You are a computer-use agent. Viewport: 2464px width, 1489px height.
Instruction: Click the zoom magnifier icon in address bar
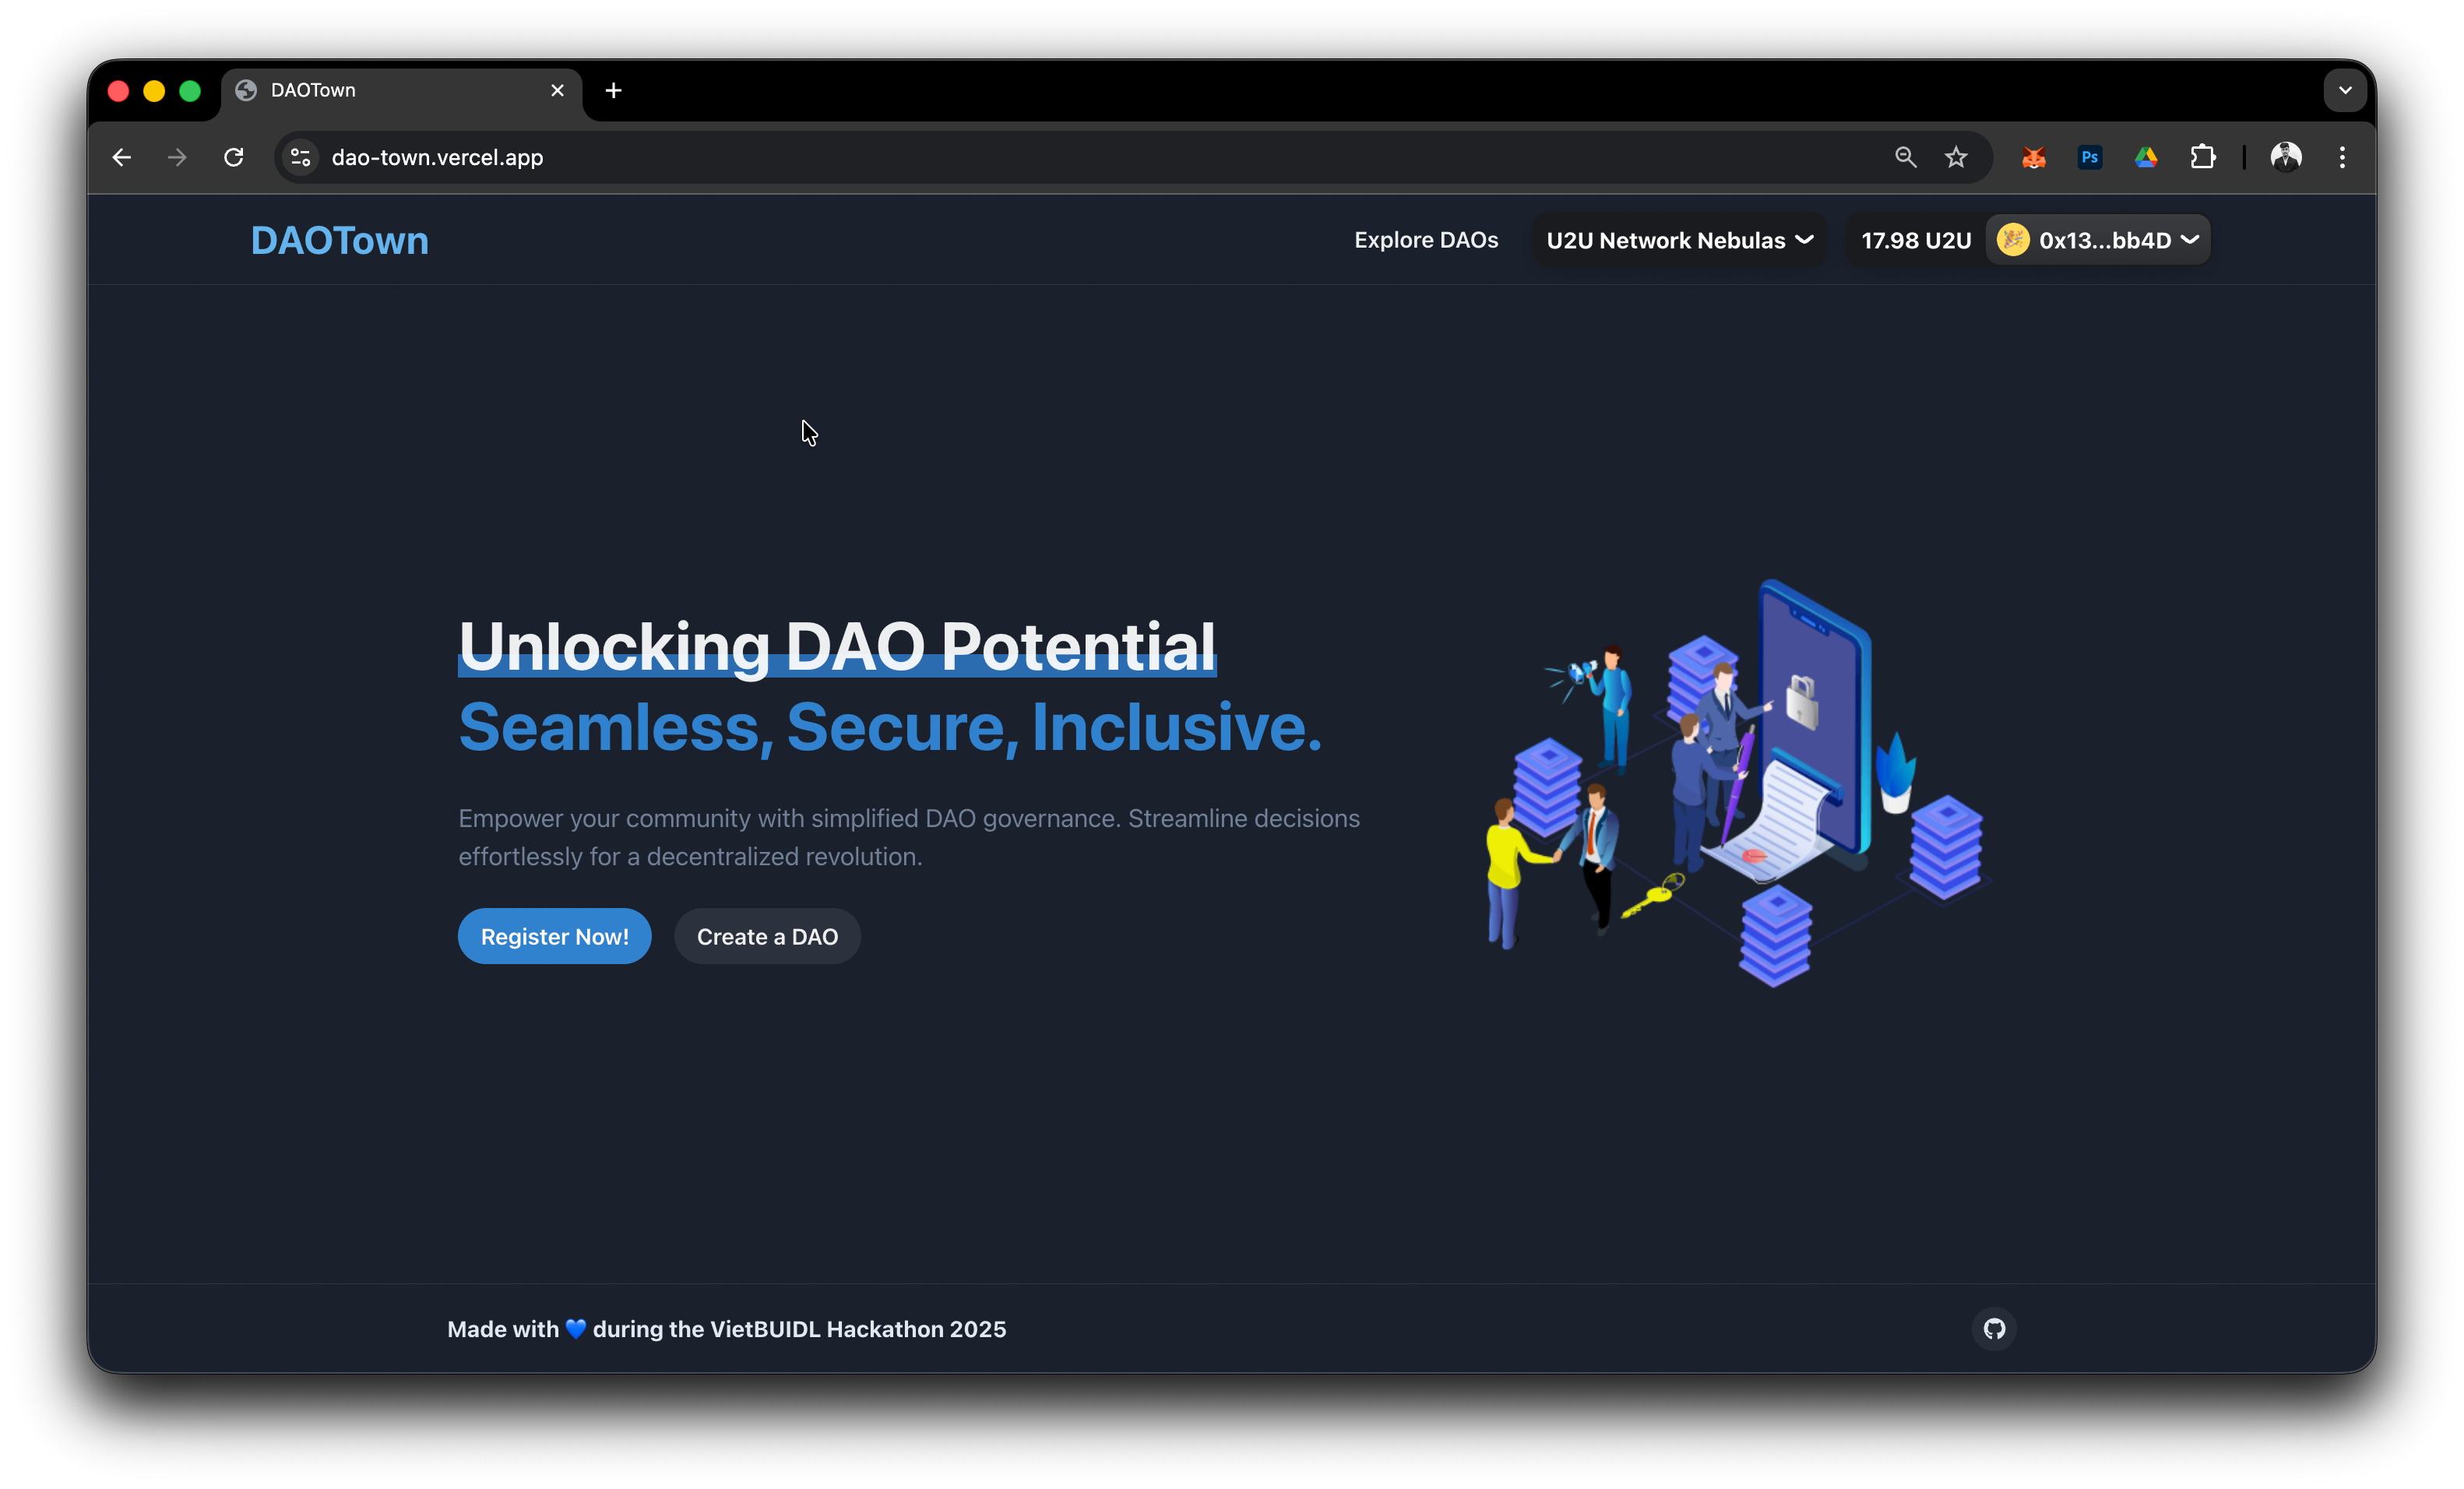click(x=1905, y=157)
